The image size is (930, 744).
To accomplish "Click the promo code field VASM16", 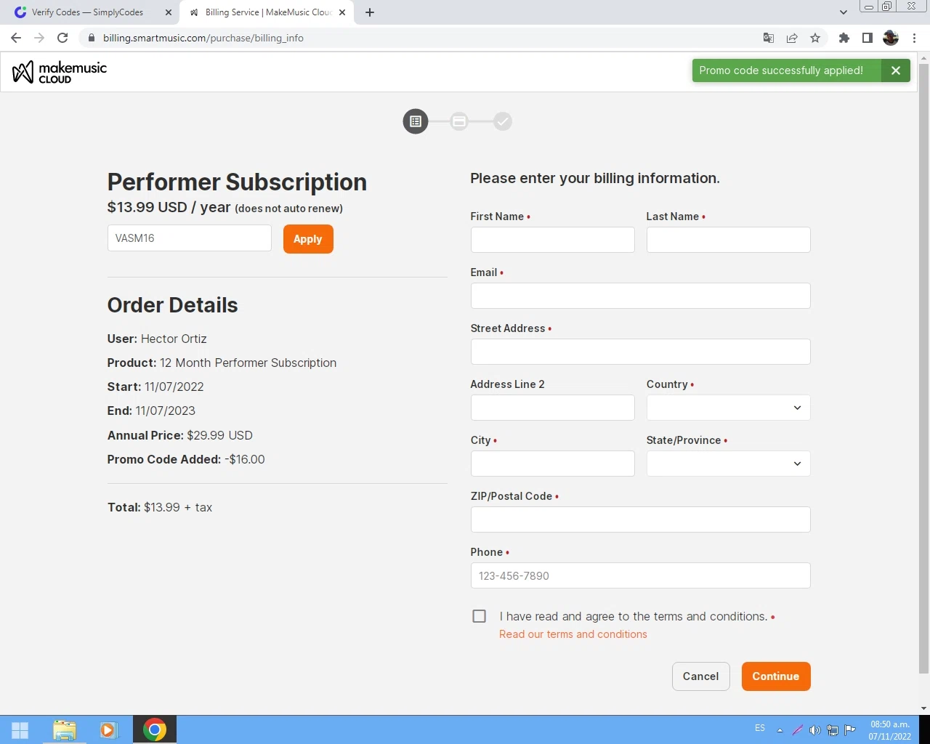I will point(190,238).
